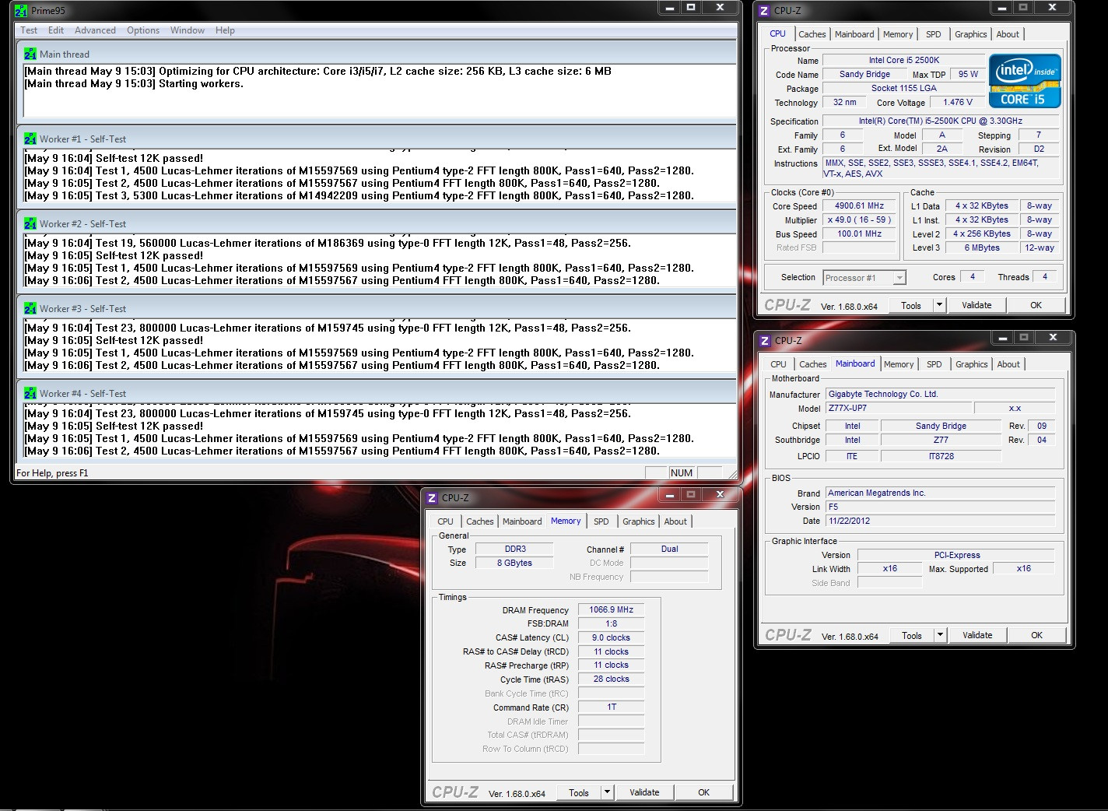This screenshot has height=811, width=1108.
Task: Expand Tools dropdown arrow in Mainboard CPU-Z window
Action: tap(940, 635)
